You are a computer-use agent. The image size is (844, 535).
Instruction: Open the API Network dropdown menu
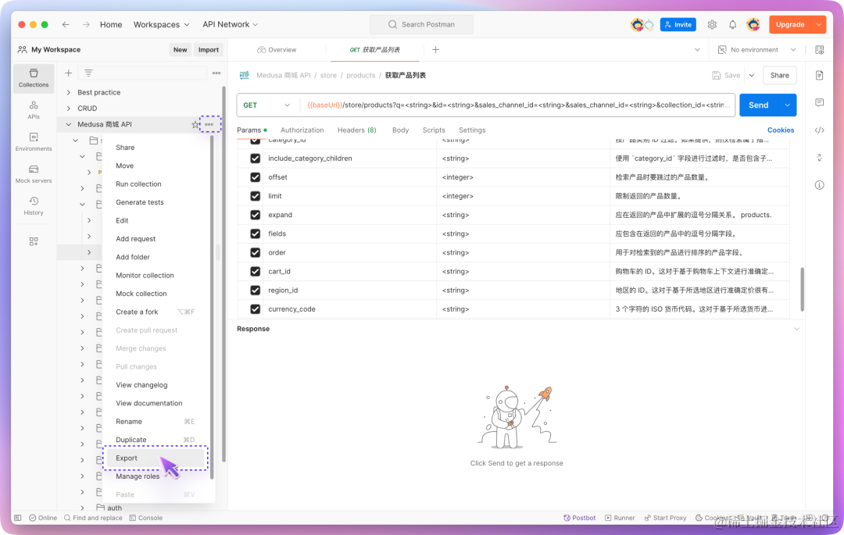coord(231,25)
